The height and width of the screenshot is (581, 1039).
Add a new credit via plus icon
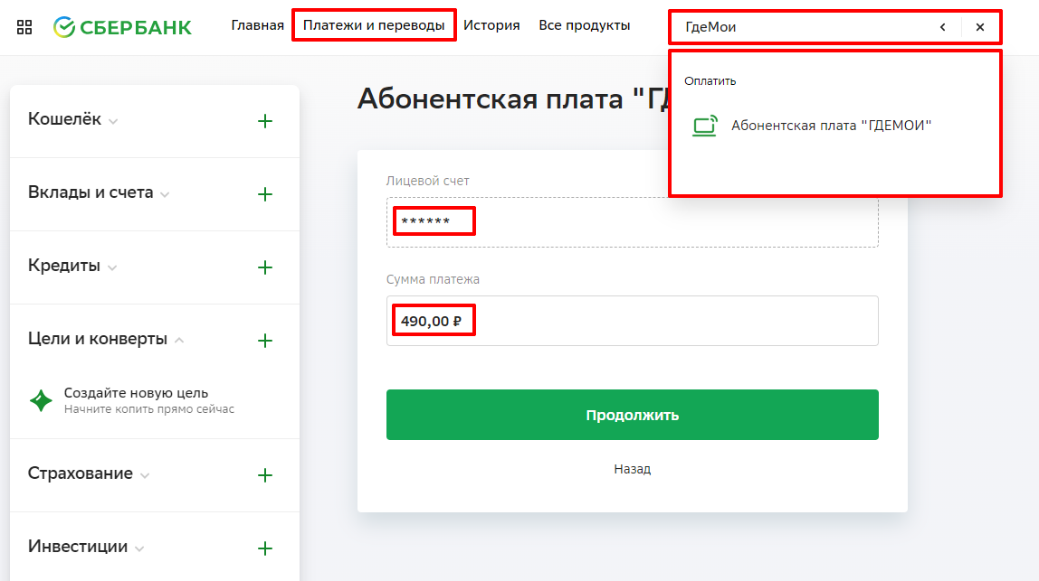pos(265,267)
